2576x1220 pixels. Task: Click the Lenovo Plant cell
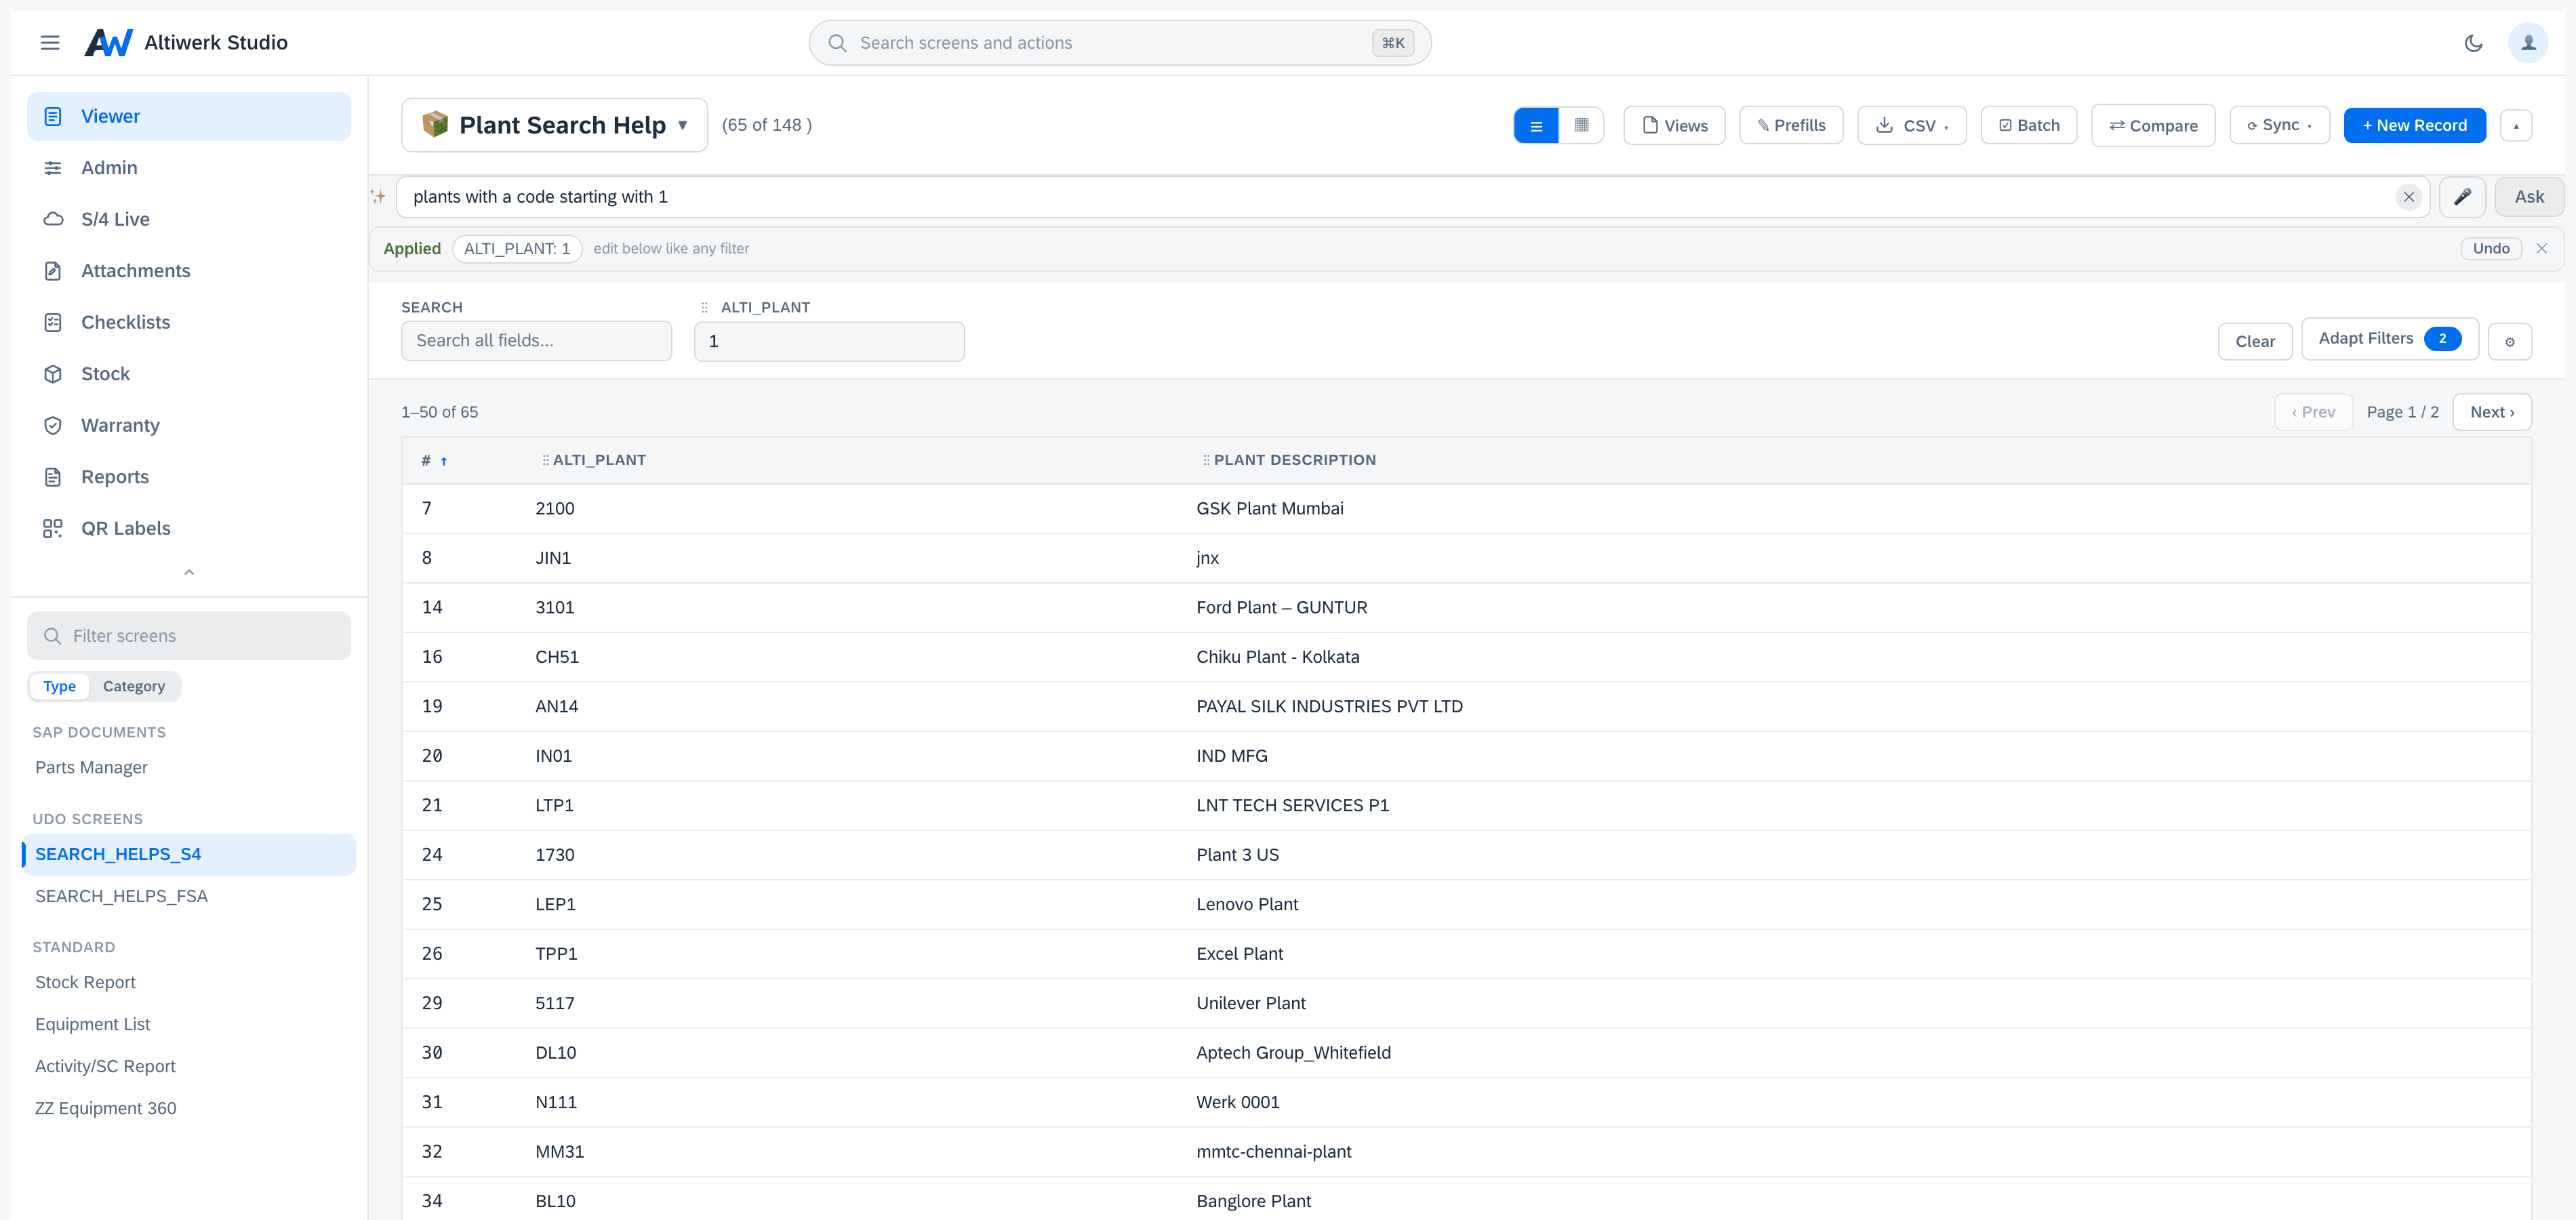point(1247,905)
